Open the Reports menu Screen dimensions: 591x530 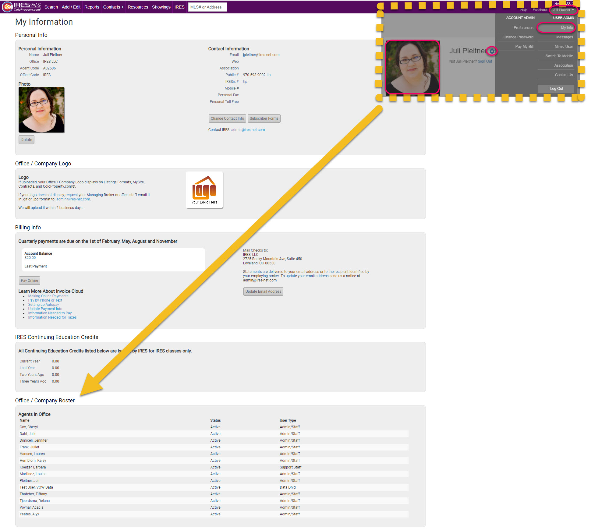coord(92,7)
